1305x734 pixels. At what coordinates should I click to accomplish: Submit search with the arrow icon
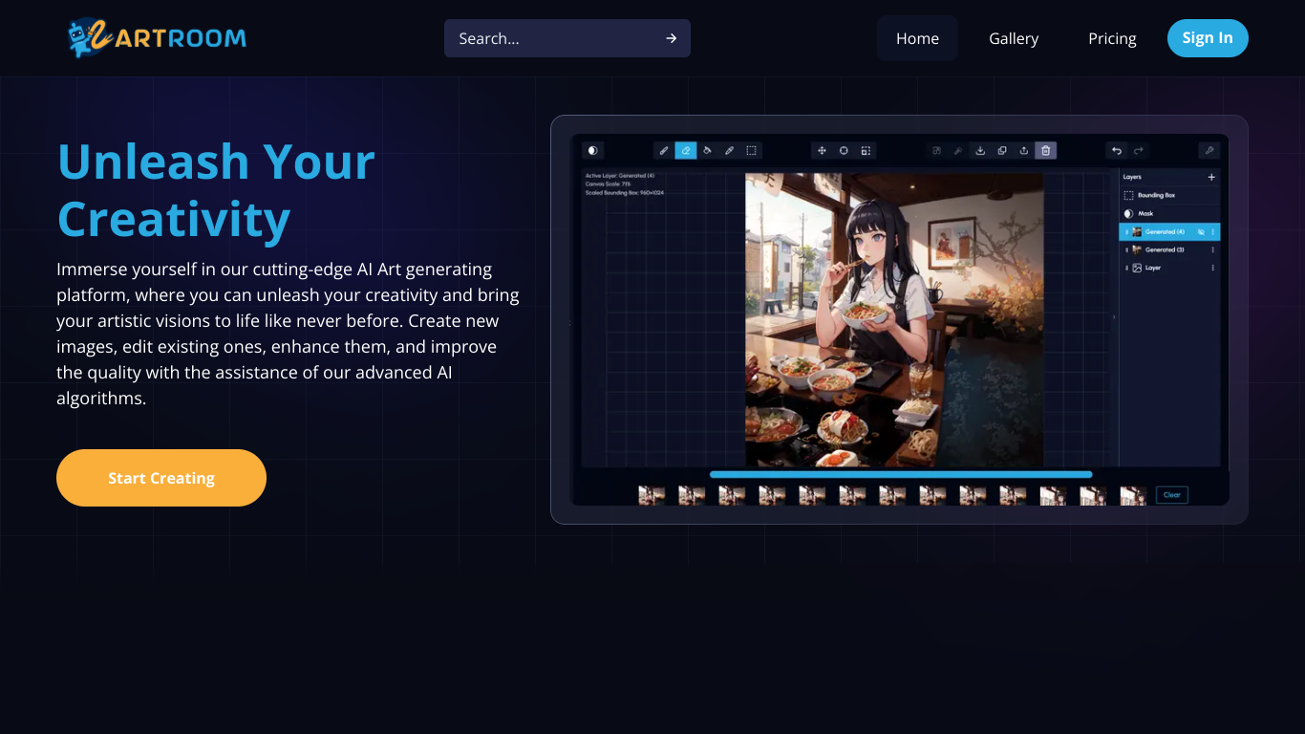672,38
